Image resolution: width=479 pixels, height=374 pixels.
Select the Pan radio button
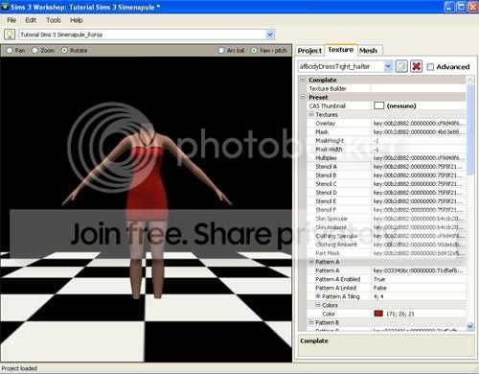pos(10,51)
